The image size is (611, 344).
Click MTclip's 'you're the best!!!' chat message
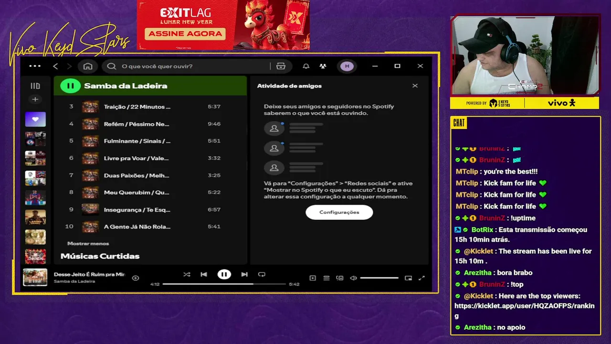click(511, 172)
